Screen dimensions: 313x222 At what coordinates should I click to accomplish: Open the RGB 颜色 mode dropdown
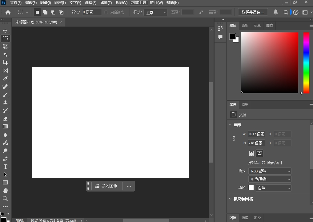coord(270,171)
